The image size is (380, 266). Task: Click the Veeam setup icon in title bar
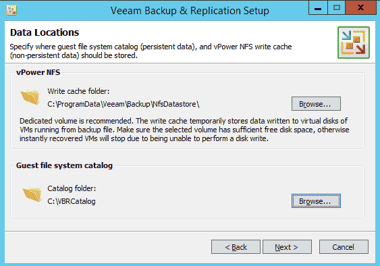(x=11, y=10)
